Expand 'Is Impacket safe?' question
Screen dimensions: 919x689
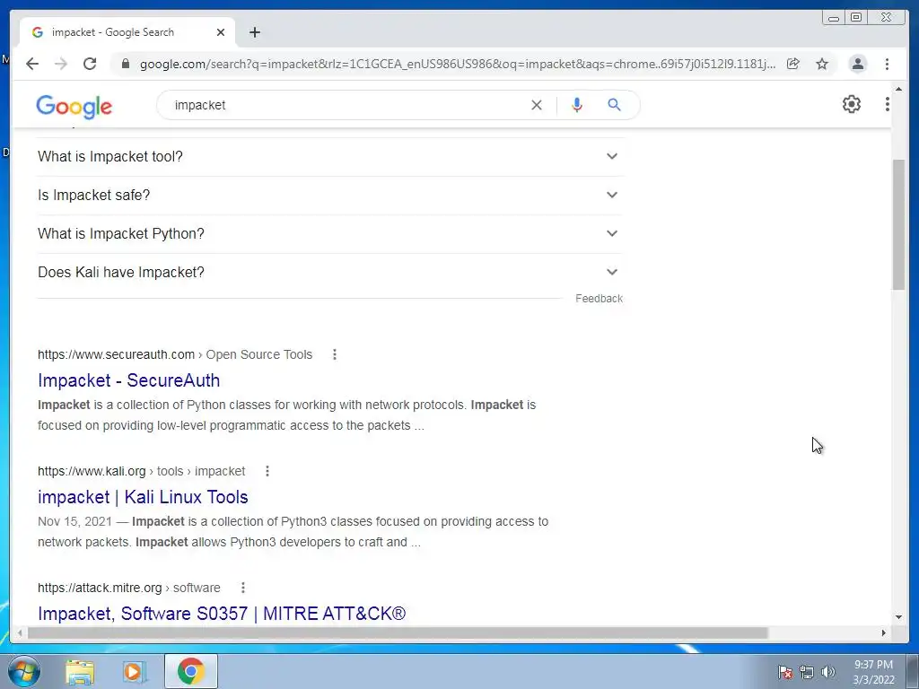coord(330,195)
